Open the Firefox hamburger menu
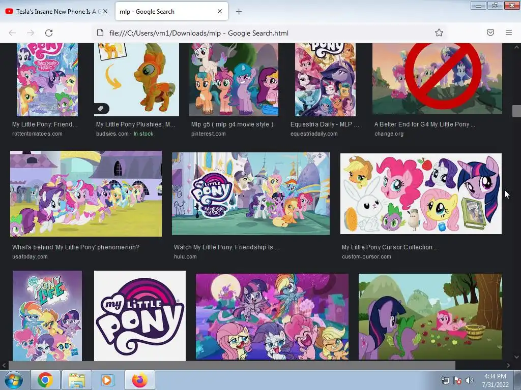Viewport: 521px width, 390px height. (509, 32)
